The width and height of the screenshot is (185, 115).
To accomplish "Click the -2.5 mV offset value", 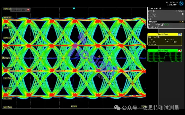I will coord(170,39).
